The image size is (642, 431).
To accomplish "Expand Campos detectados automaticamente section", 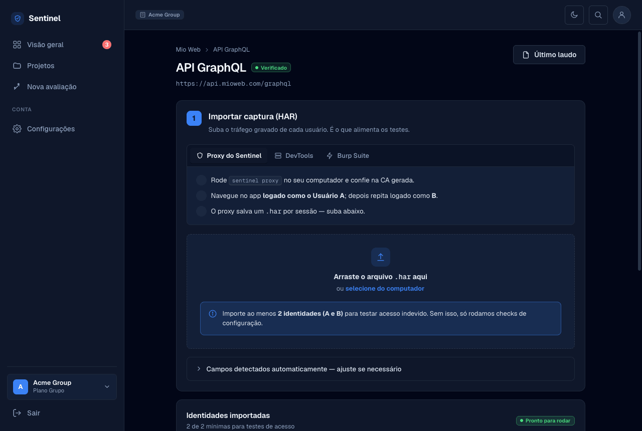I will (381, 369).
